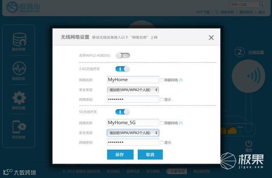Click the 取消 cancel button

point(150,154)
